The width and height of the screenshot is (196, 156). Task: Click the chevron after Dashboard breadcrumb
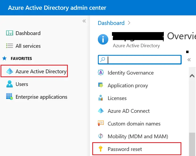pyautogui.click(x=129, y=23)
